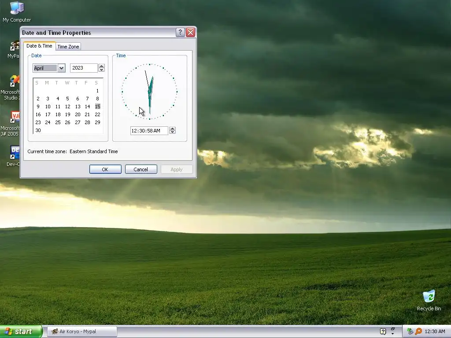Click the help question-mark button in dialog title bar
451x338 pixels.
click(180, 33)
